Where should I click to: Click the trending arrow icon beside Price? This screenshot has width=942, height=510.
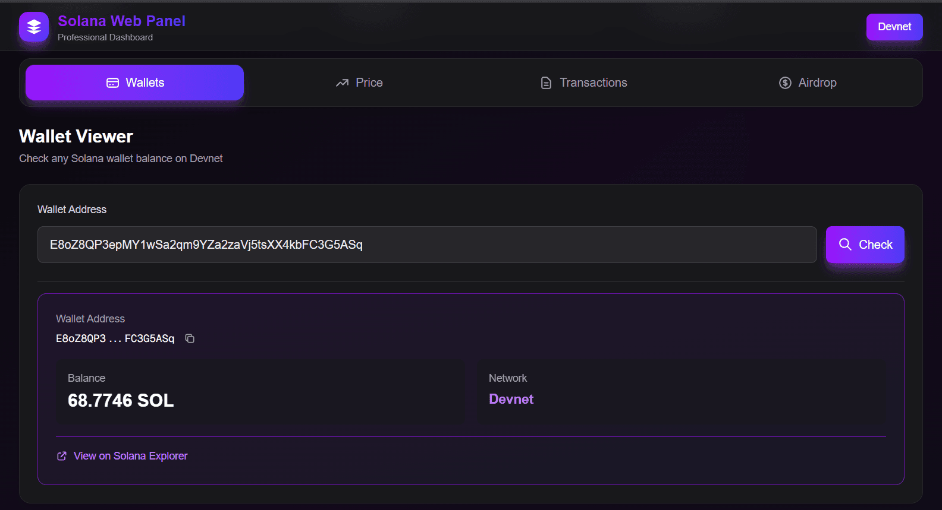pos(342,83)
